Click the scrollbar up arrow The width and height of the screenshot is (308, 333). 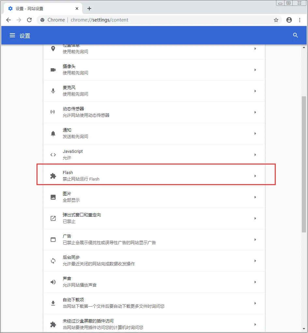[x=304, y=48]
